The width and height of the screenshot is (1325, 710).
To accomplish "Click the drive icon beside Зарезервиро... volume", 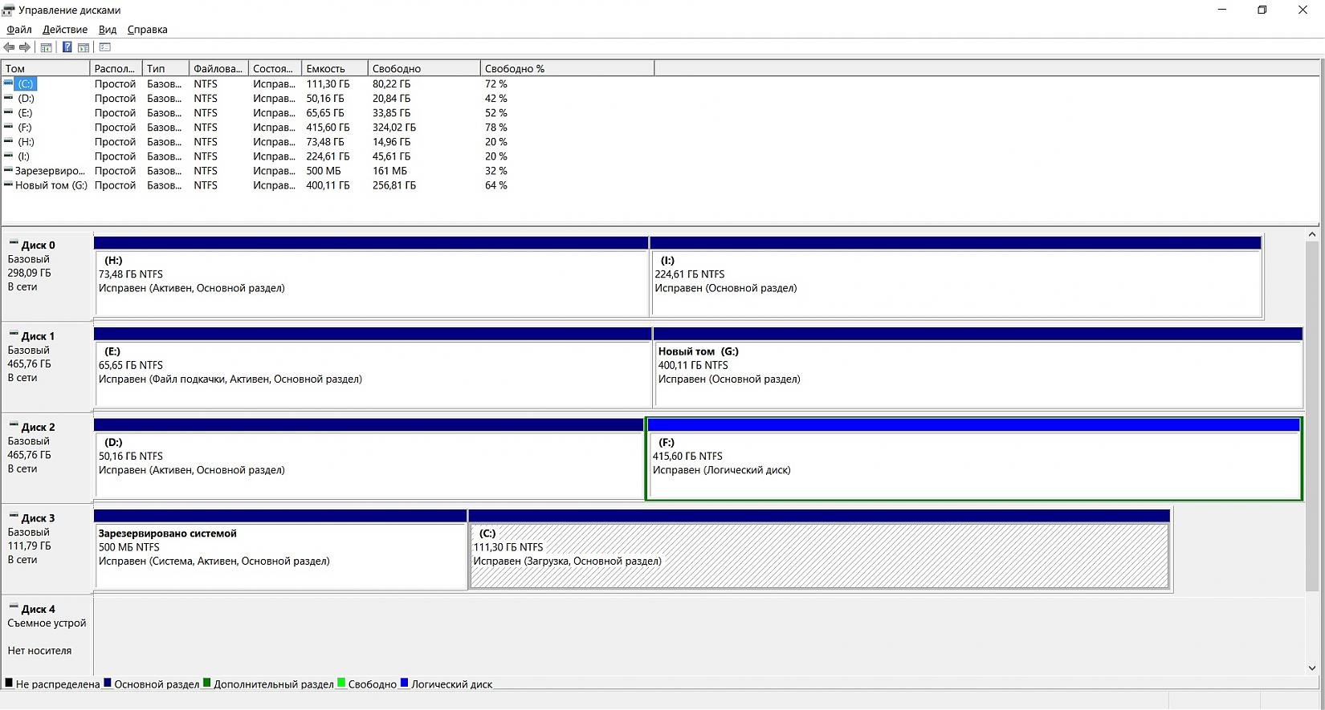I will [8, 170].
